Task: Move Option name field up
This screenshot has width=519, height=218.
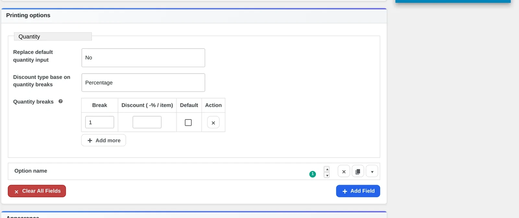Action: tap(327, 169)
